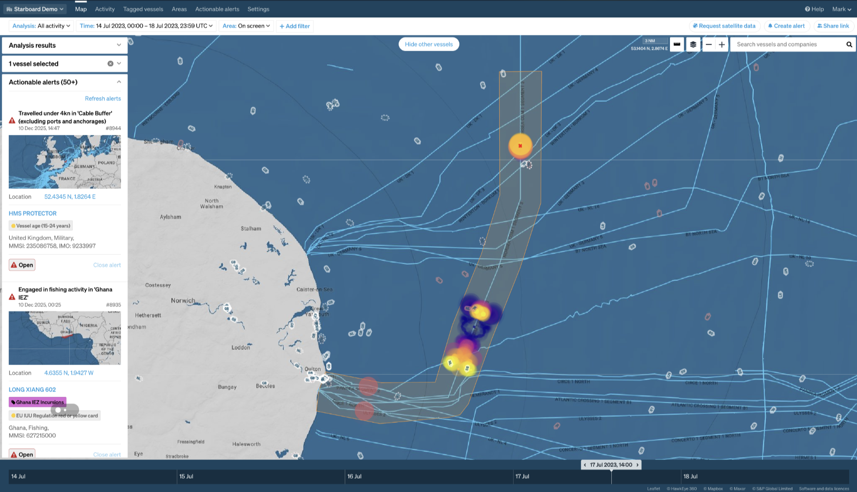Open the Mark user menu

point(842,9)
